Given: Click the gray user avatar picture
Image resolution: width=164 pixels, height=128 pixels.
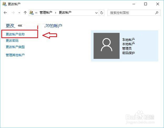Looking at the screenshot, I should pyautogui.click(x=106, y=46).
